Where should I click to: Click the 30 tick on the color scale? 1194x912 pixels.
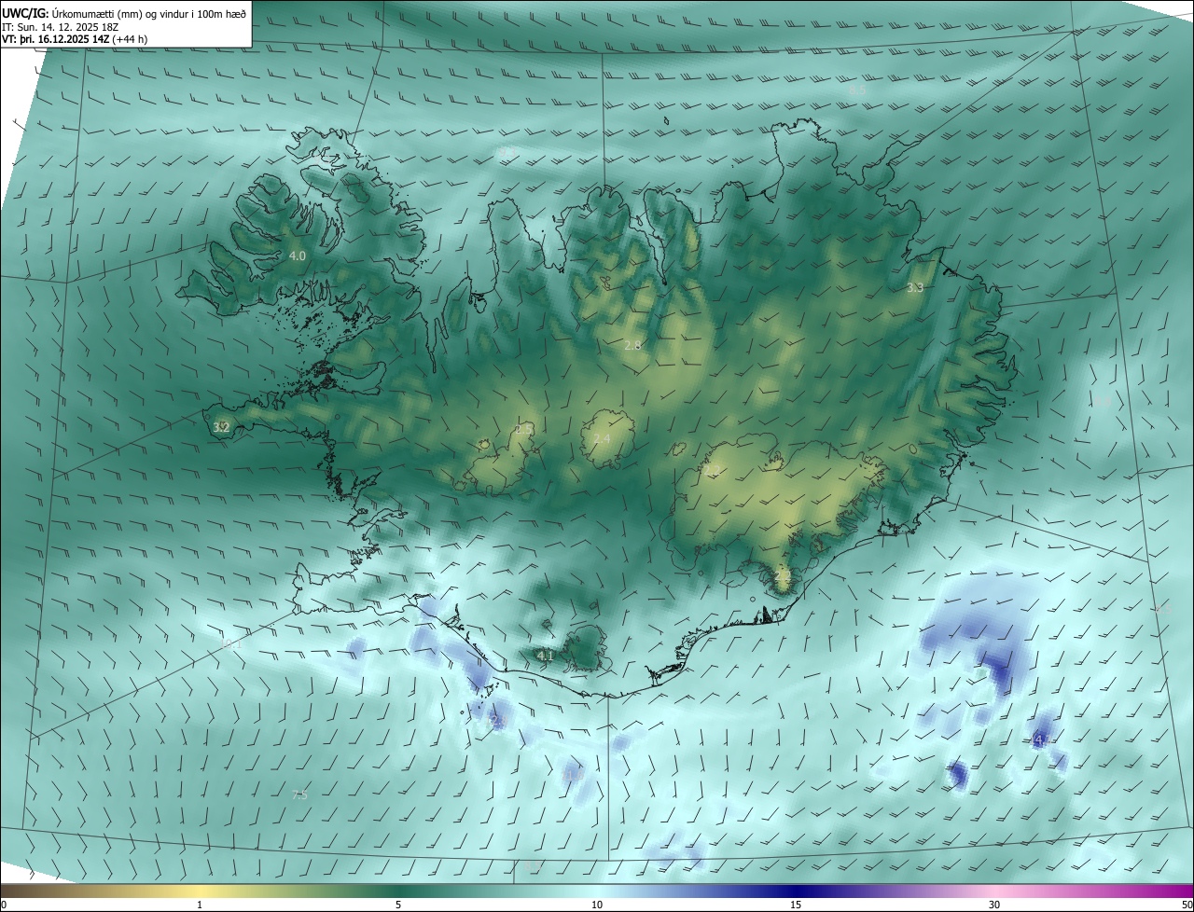tap(994, 905)
